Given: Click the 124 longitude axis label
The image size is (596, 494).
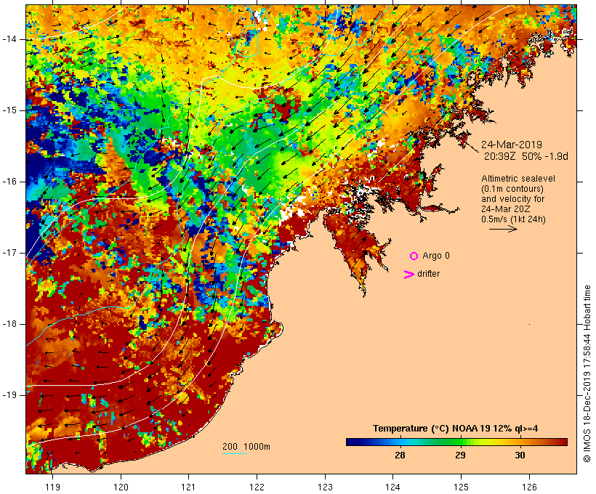Looking at the screenshot, I should pos(392,487).
